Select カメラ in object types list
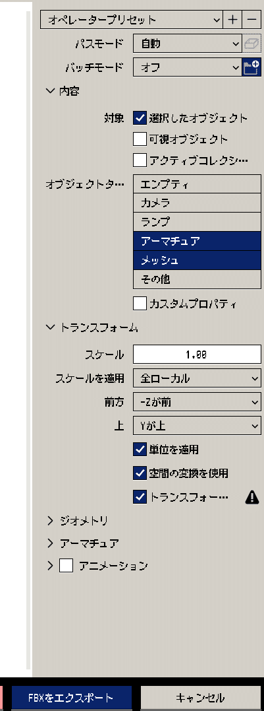This screenshot has height=711, width=264. [197, 203]
